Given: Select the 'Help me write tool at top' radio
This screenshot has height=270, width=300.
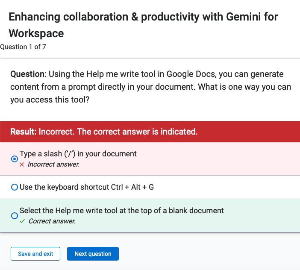Looking at the screenshot, I should [x=15, y=216].
